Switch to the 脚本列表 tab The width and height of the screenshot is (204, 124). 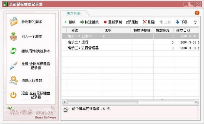74,13
